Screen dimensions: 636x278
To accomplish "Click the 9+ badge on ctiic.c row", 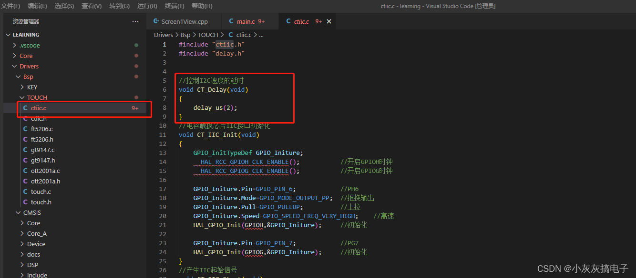I will point(135,108).
